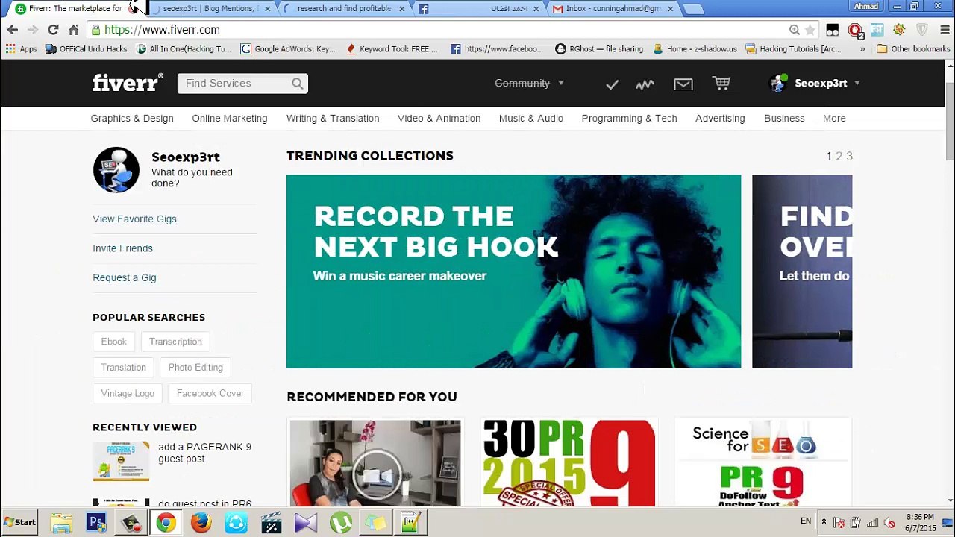
Task: Open the Record the Next Big Hook banner
Action: 513,271
